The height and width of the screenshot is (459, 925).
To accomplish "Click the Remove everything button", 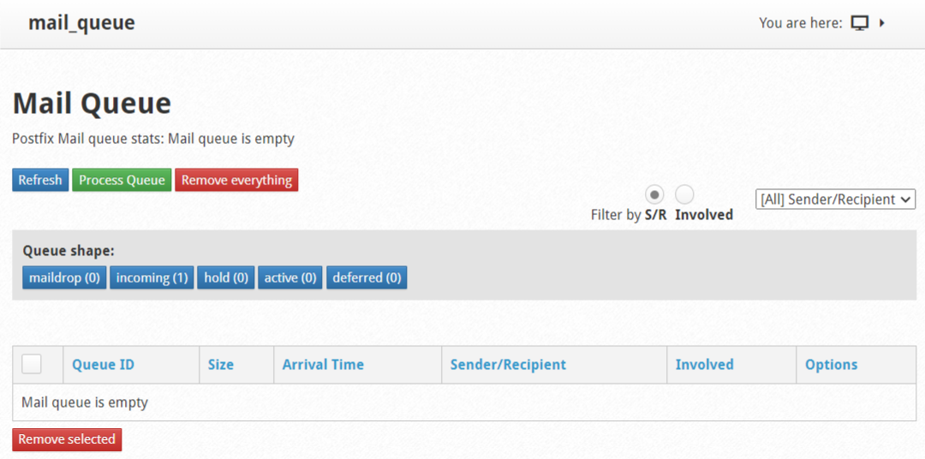I will (236, 180).
